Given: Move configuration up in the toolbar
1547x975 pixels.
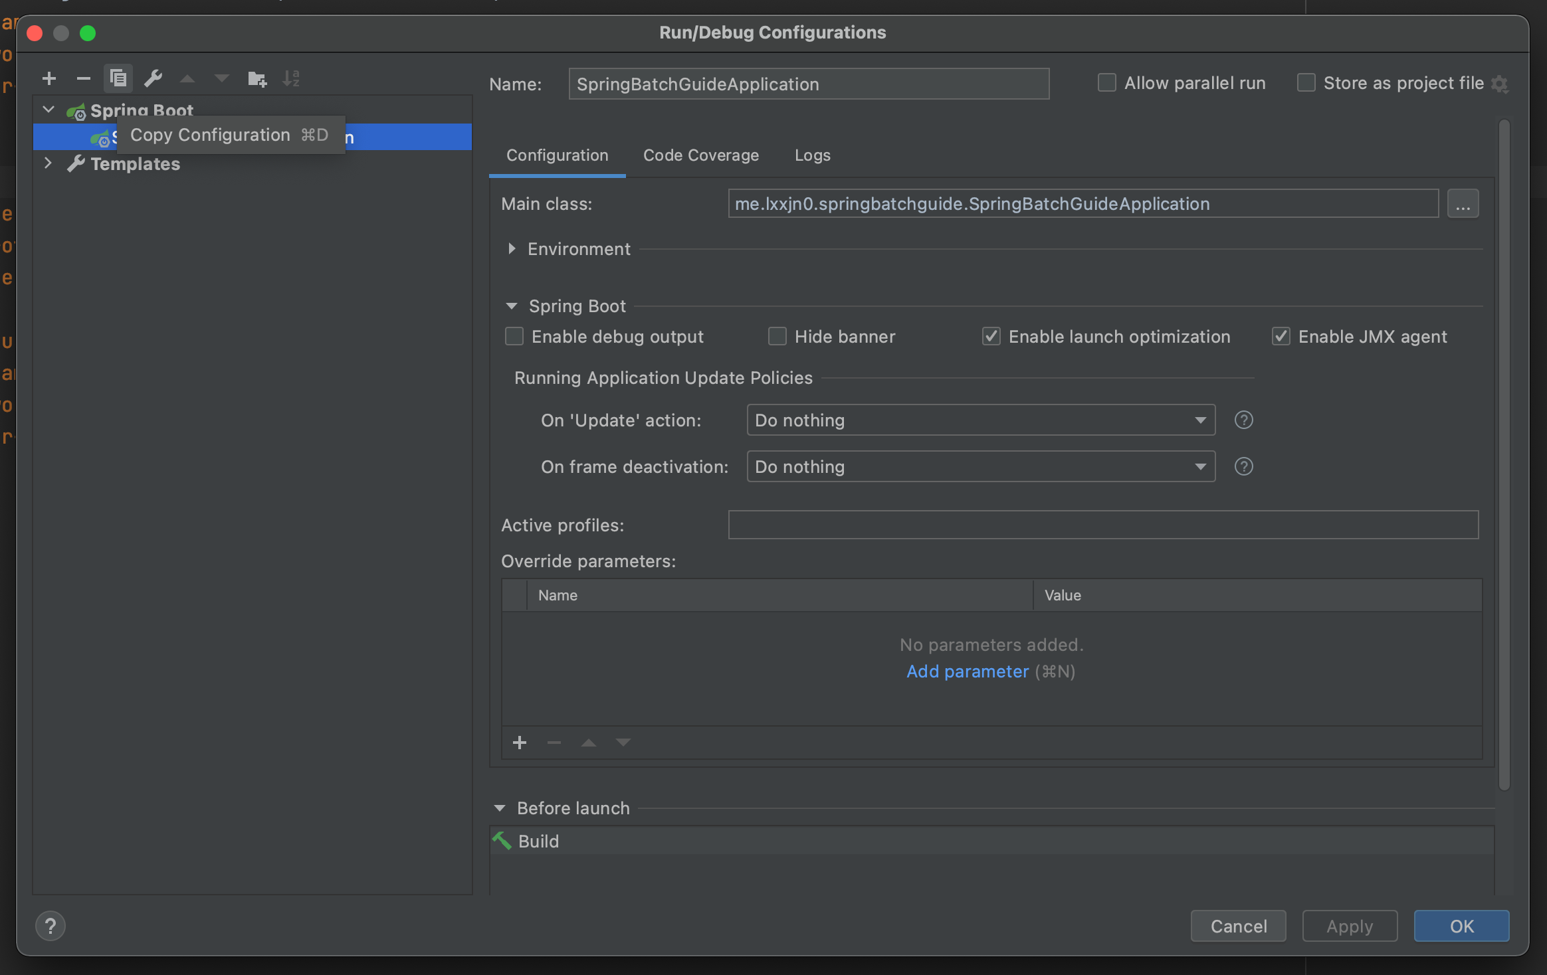Looking at the screenshot, I should (187, 79).
